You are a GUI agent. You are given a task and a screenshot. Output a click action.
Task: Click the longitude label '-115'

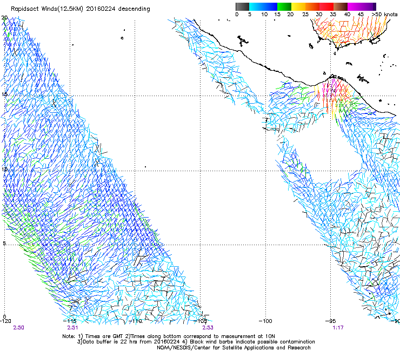(70, 321)
